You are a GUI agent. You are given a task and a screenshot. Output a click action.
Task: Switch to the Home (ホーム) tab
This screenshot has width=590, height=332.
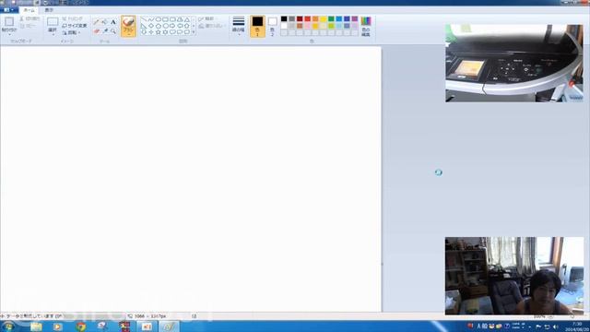[x=29, y=10]
